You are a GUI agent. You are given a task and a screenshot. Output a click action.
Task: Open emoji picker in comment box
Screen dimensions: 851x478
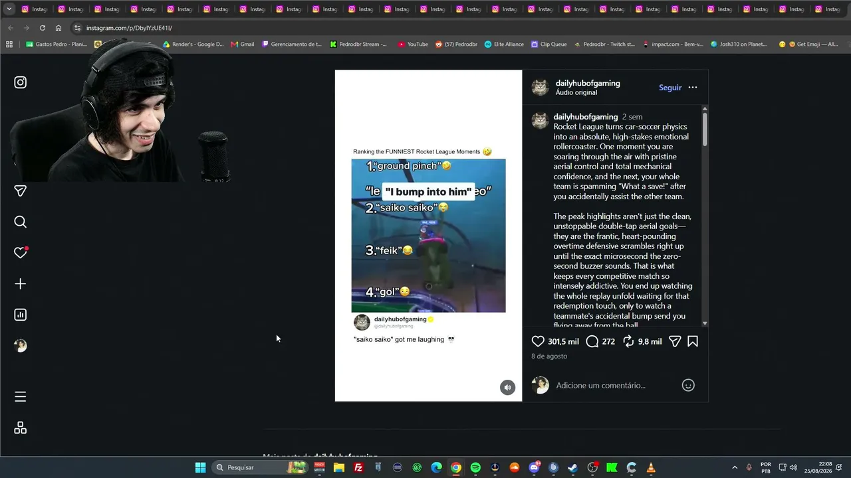click(x=688, y=385)
